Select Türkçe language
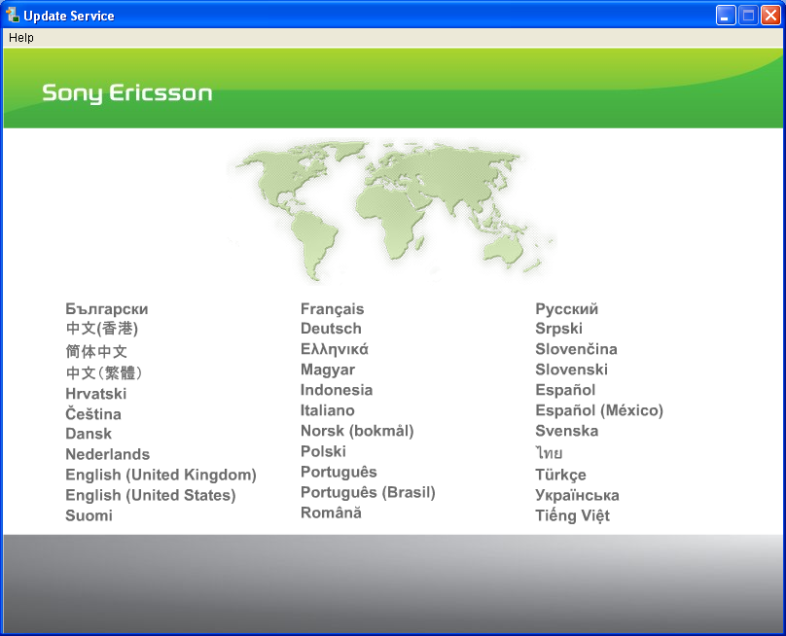786x636 pixels. pyautogui.click(x=560, y=475)
